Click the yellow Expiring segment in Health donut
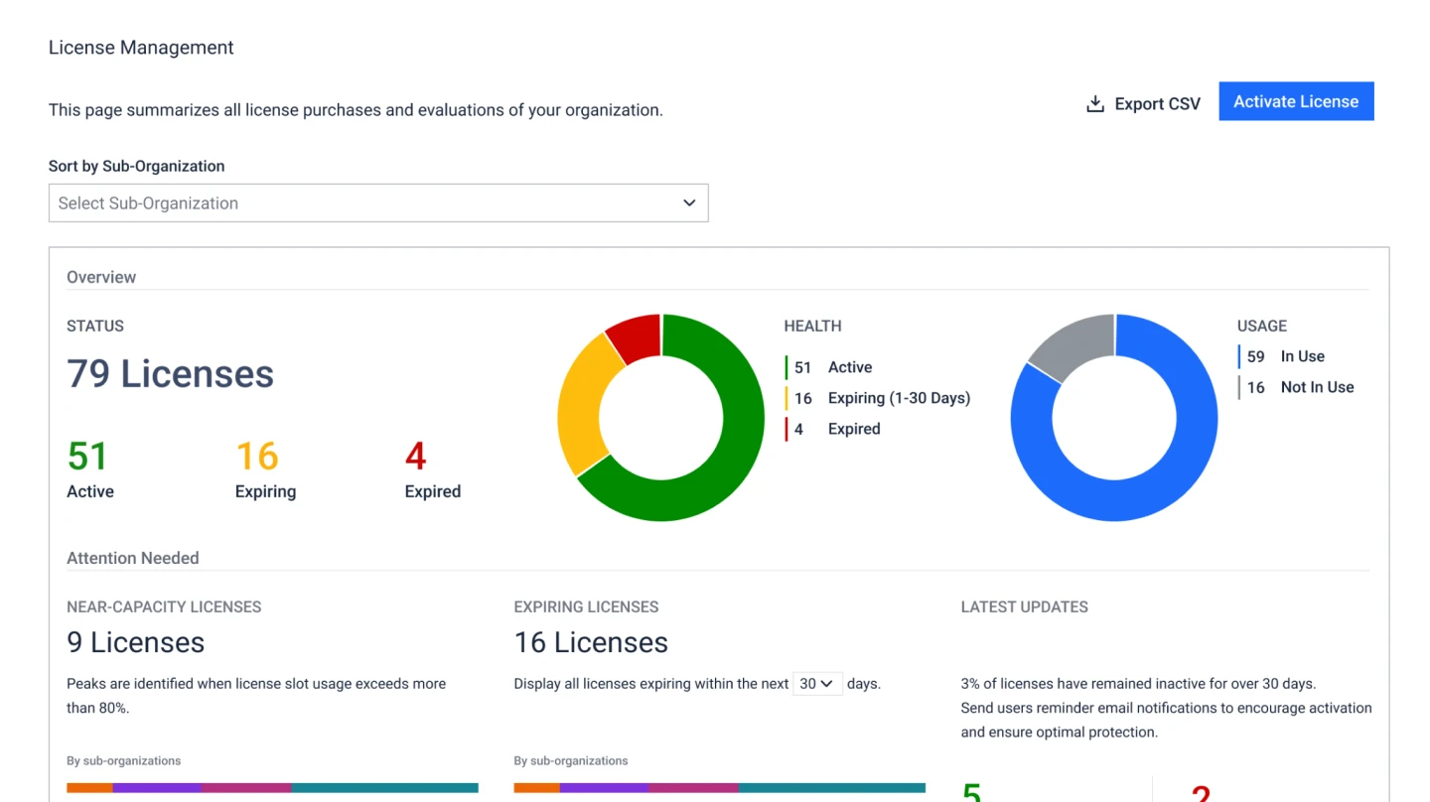Screen dimensions: 1430x802 [581, 402]
